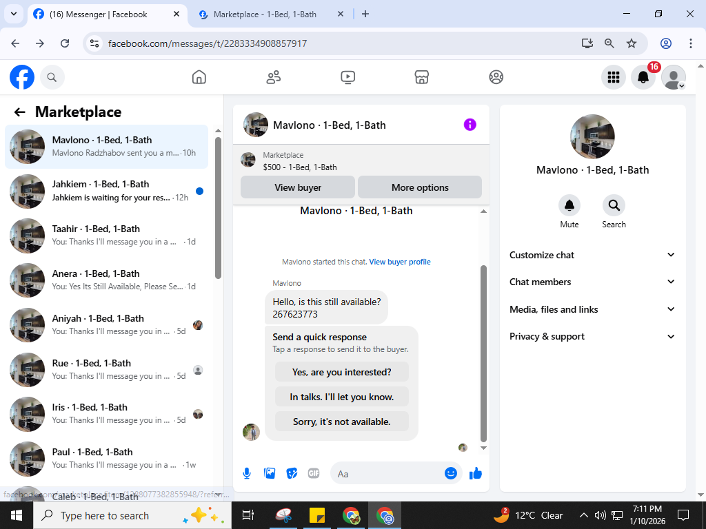Send quick response "In talks. I'll let you know."

pyautogui.click(x=342, y=397)
